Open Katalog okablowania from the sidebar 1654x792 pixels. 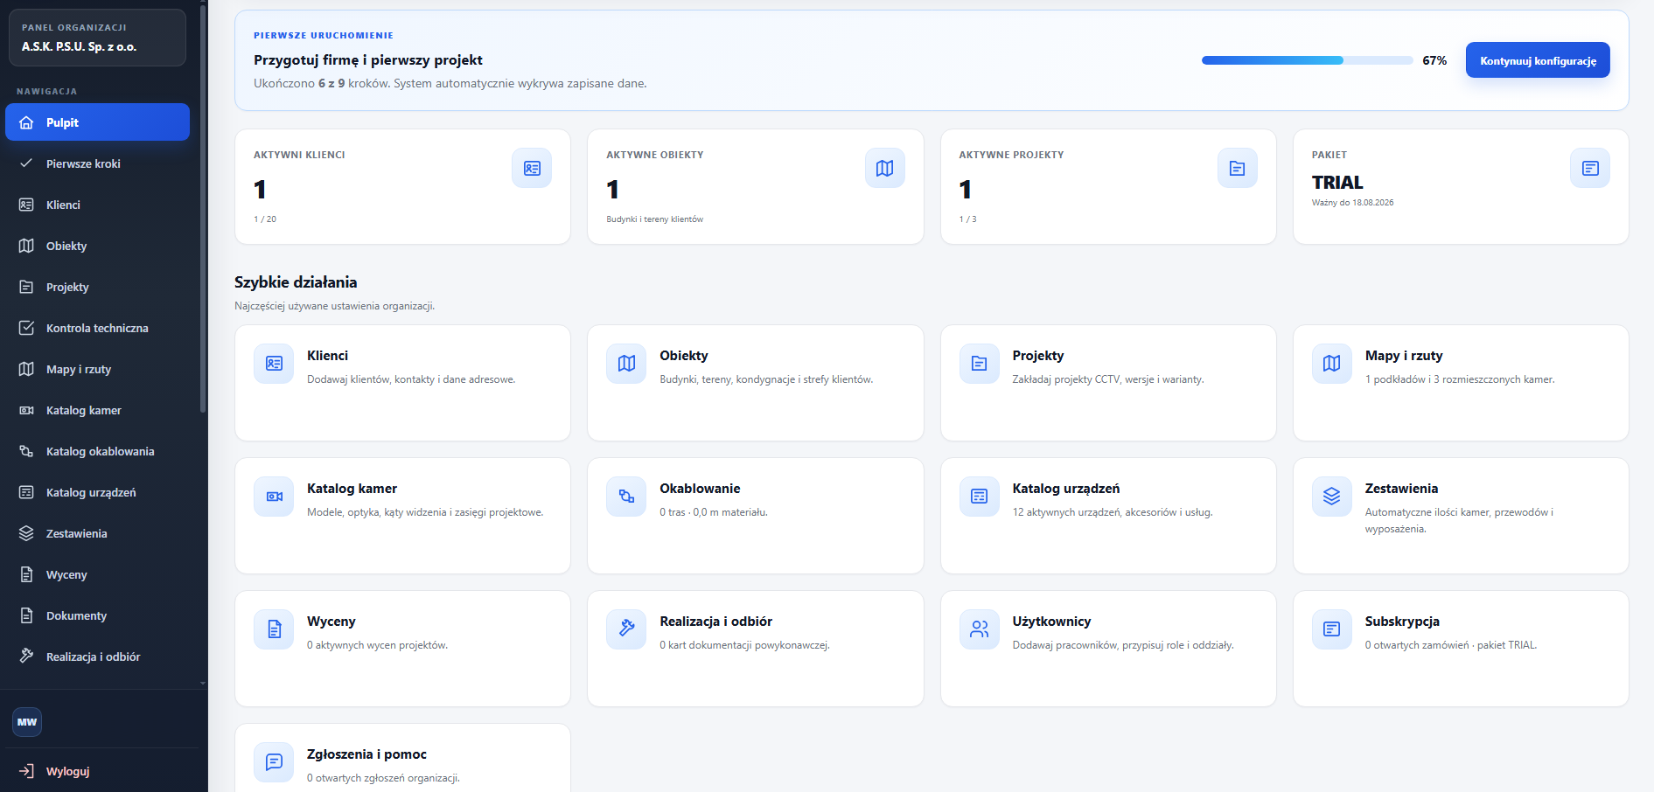point(97,451)
